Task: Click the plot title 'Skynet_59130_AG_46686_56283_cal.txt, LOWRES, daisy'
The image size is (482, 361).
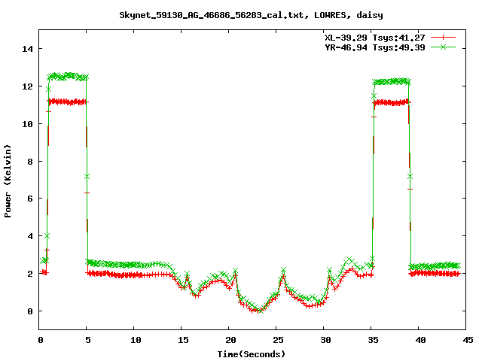Action: point(251,15)
